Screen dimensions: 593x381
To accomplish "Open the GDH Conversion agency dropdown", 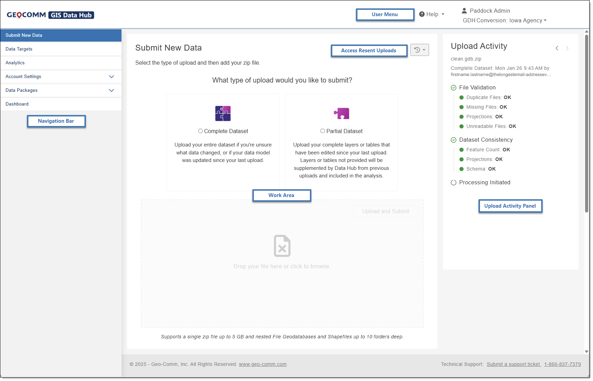I will tap(505, 21).
